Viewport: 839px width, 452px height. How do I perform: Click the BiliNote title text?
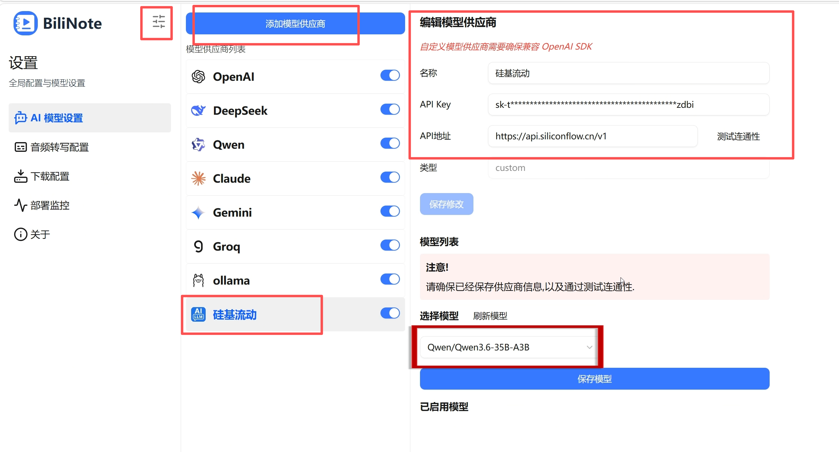click(72, 23)
